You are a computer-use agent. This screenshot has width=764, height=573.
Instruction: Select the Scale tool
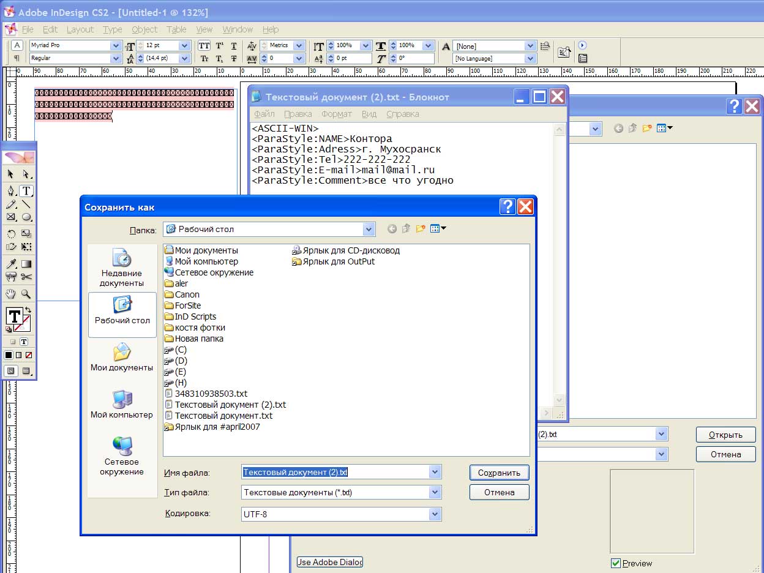(x=26, y=234)
